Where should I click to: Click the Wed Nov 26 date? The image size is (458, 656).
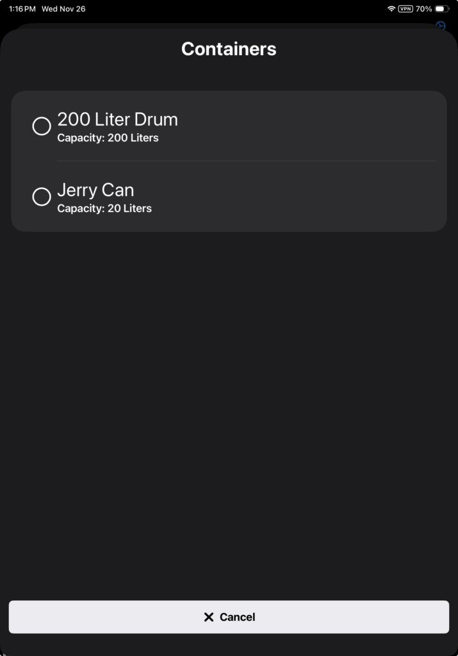(63, 9)
